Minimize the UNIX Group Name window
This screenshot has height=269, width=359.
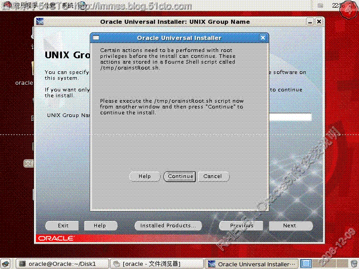(310, 22)
